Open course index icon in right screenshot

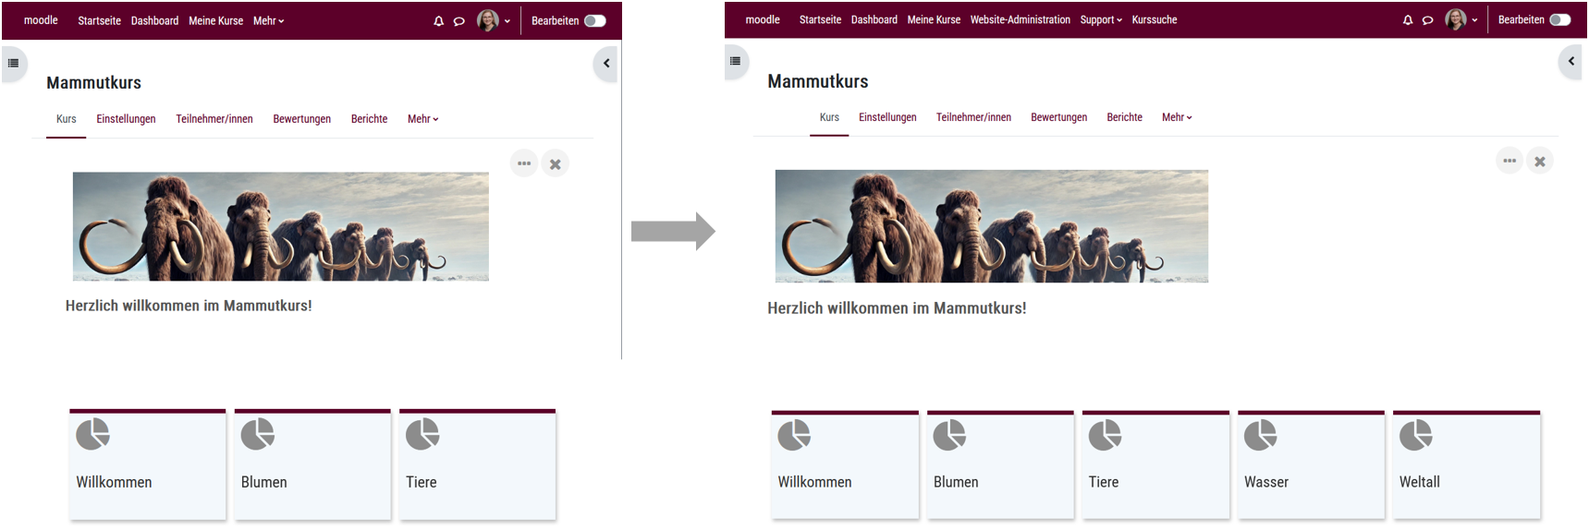735,62
